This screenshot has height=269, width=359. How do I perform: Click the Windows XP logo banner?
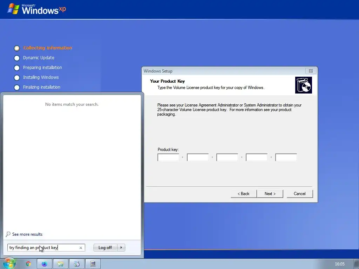pos(36,9)
